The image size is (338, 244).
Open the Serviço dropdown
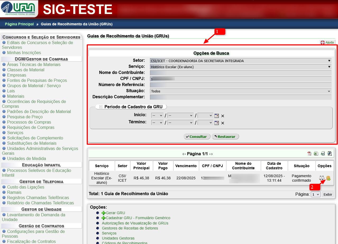pyautogui.click(x=240, y=67)
